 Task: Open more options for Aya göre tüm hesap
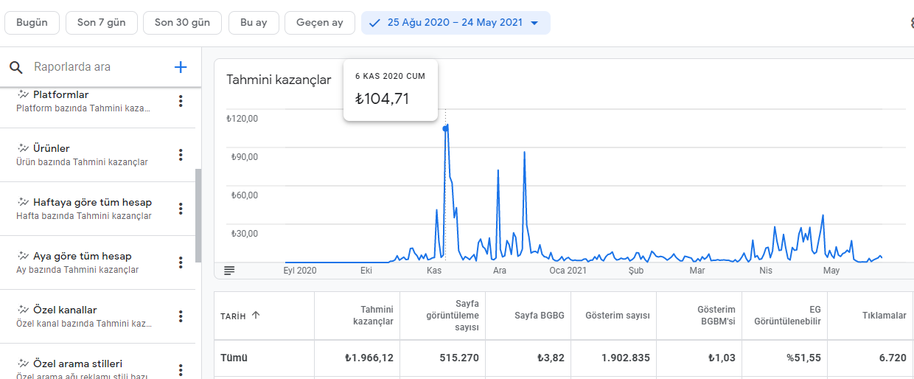(181, 262)
